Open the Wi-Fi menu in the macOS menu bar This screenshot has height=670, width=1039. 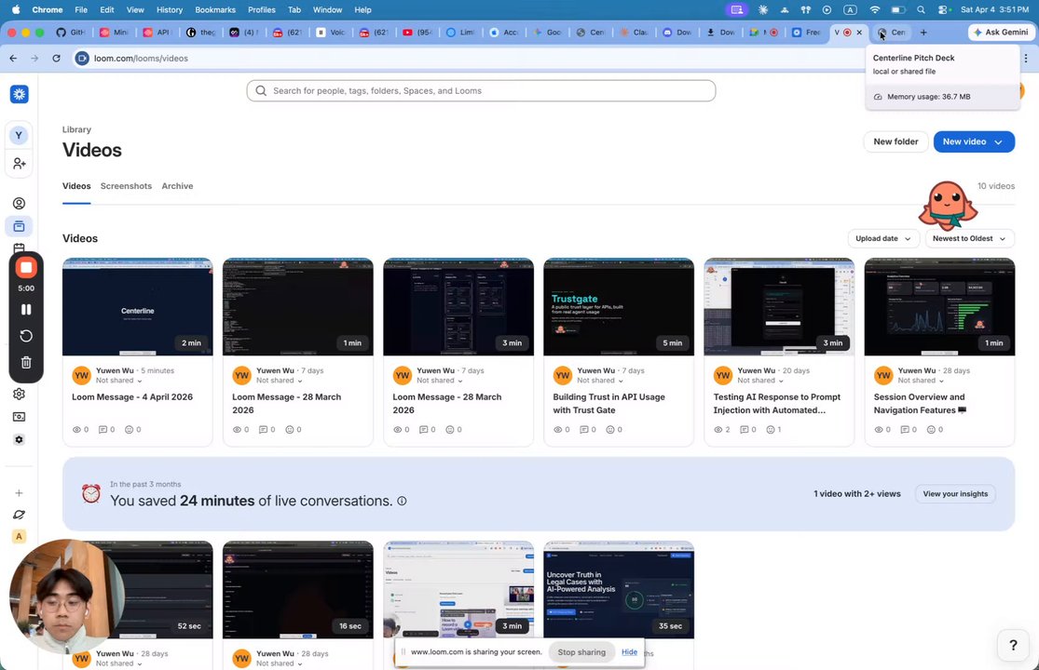coord(875,10)
